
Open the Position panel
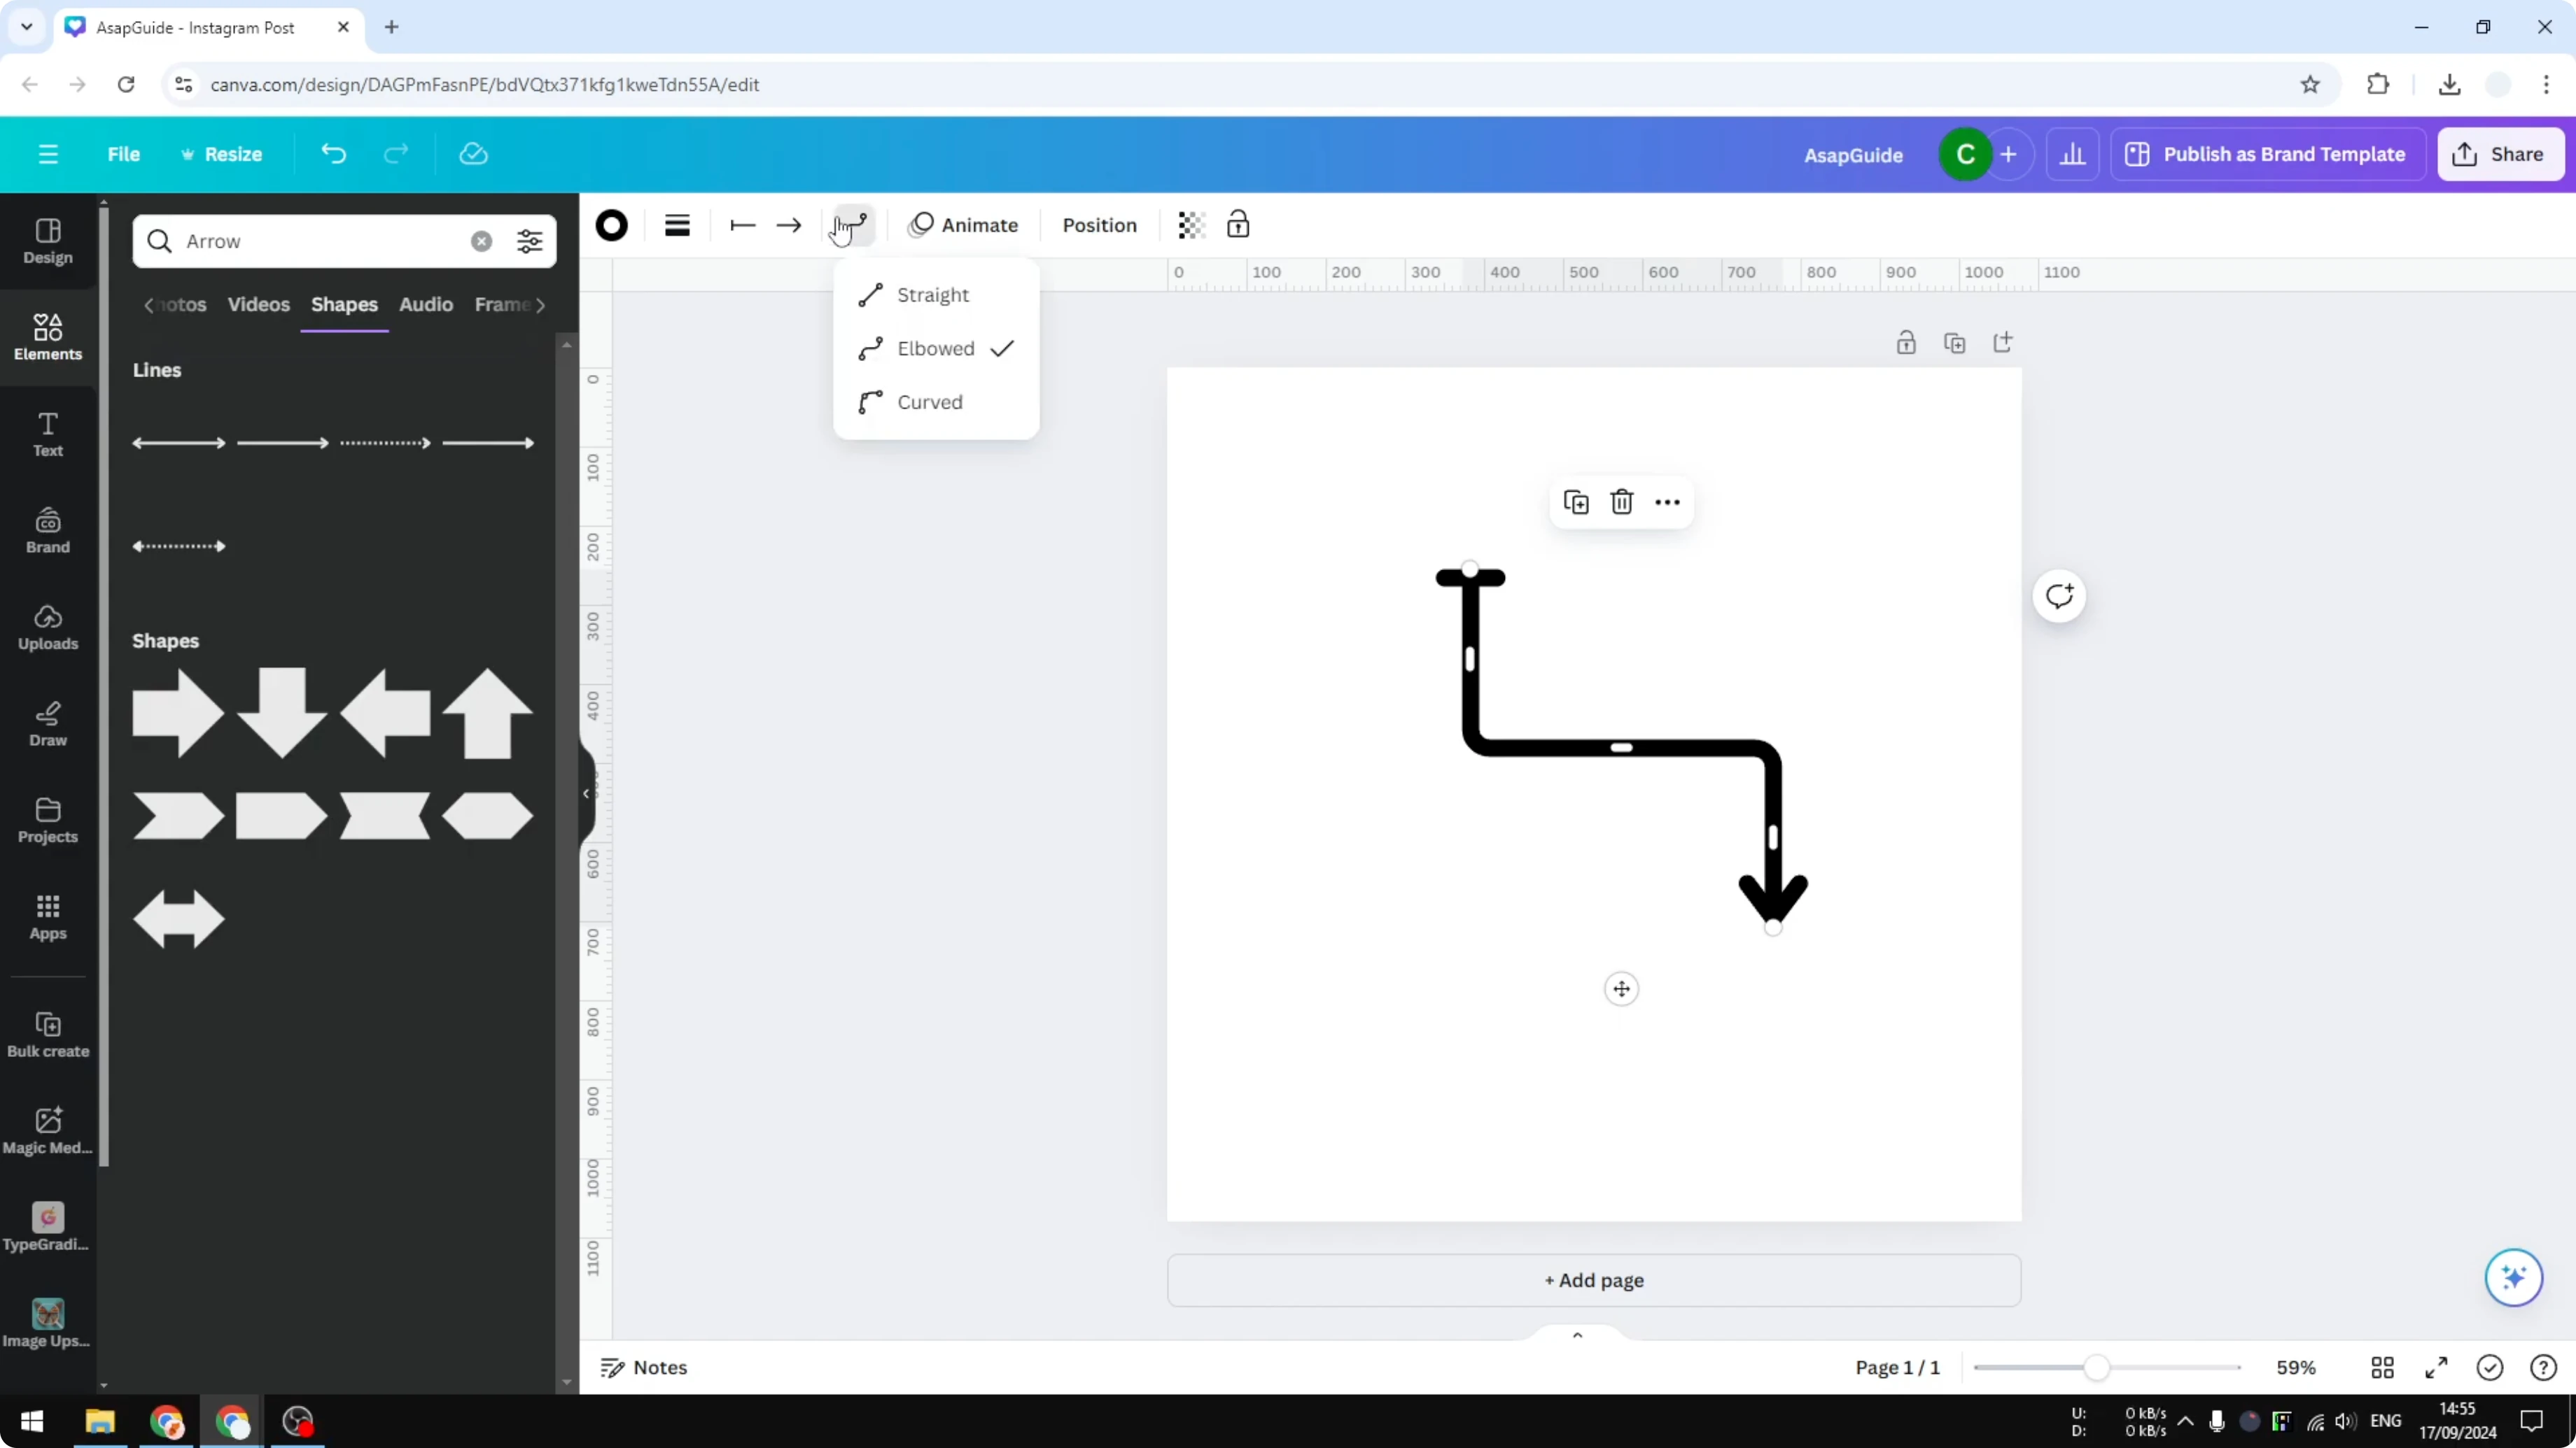(x=1099, y=225)
